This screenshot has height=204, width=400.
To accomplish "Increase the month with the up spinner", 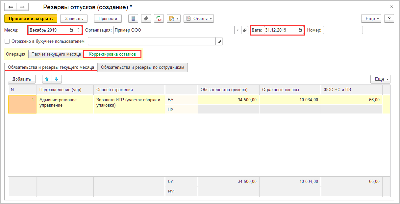I will (78, 28).
